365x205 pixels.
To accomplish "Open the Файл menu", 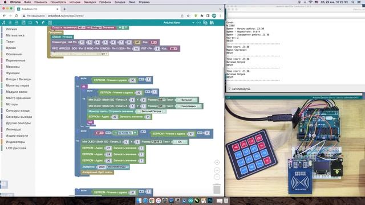I will coord(27,2).
